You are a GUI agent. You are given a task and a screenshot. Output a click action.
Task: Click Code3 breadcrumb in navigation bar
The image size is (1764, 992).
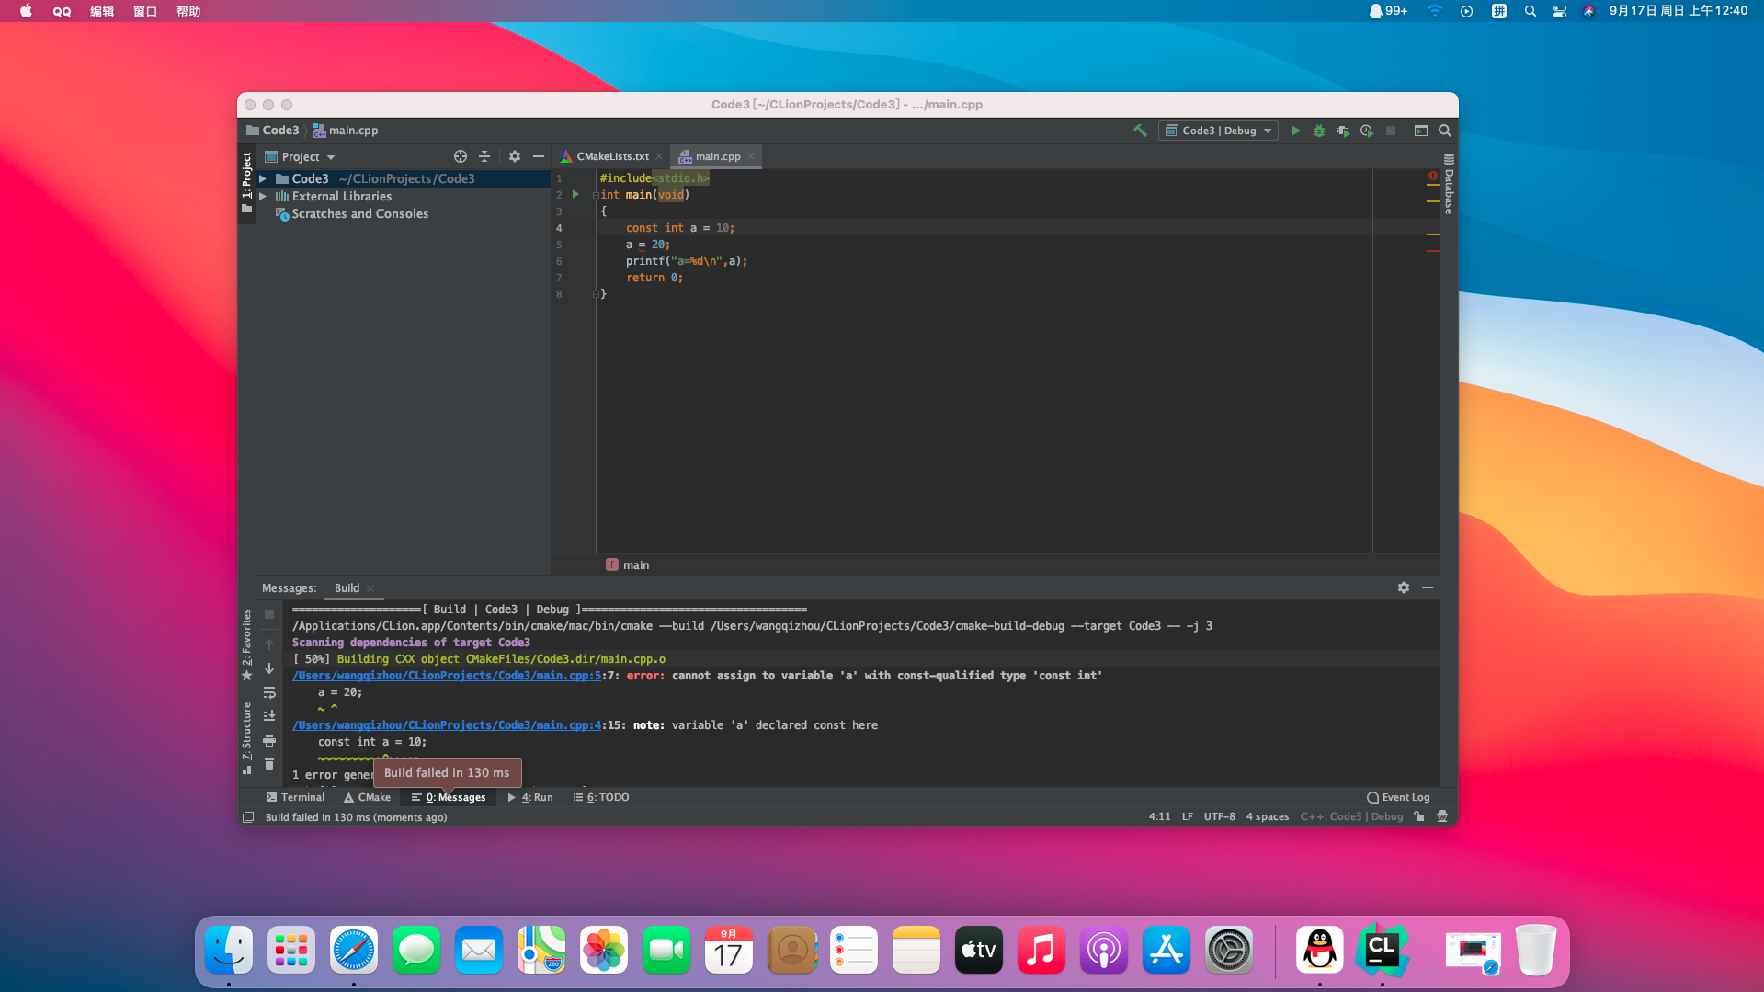coord(273,131)
